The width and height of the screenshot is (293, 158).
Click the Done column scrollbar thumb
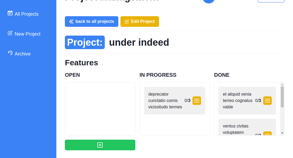pos(282,97)
